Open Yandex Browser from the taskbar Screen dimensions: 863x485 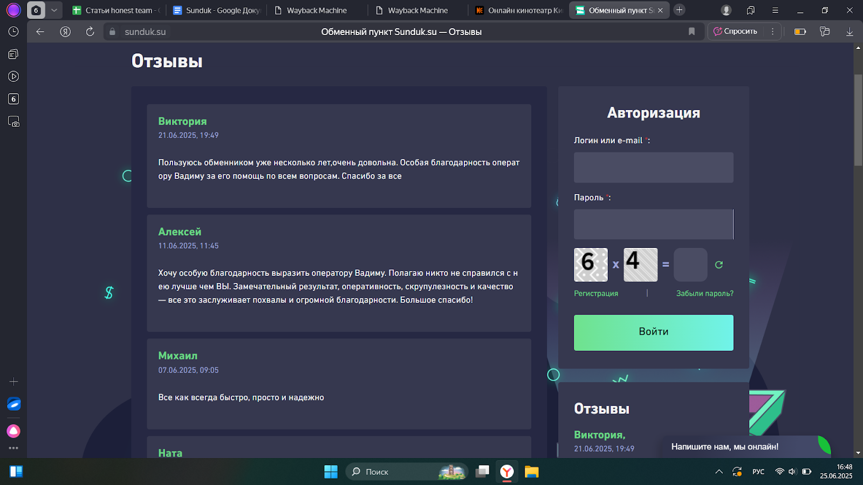point(507,472)
